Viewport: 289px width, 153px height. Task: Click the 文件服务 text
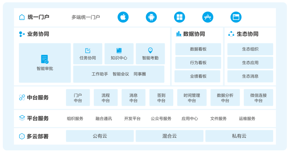218,119
